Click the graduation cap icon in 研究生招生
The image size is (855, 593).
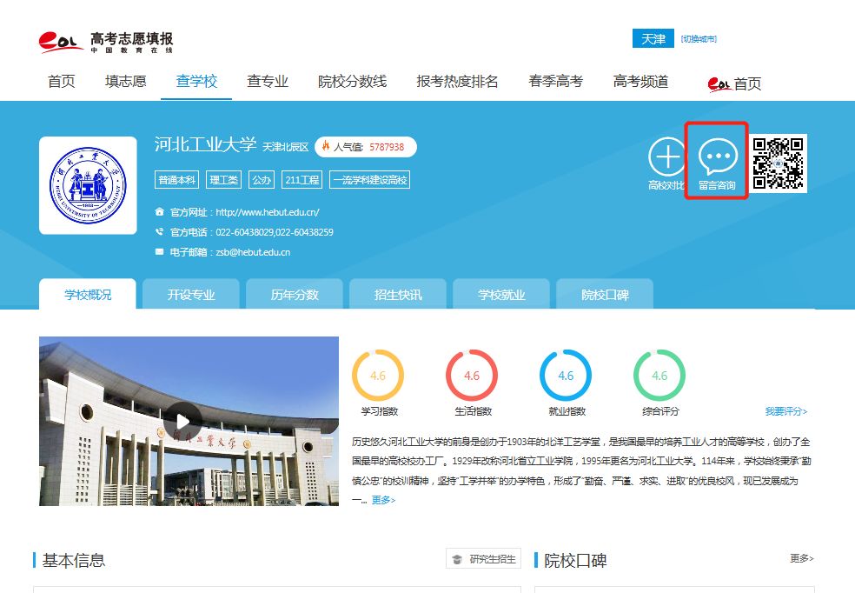click(x=457, y=559)
